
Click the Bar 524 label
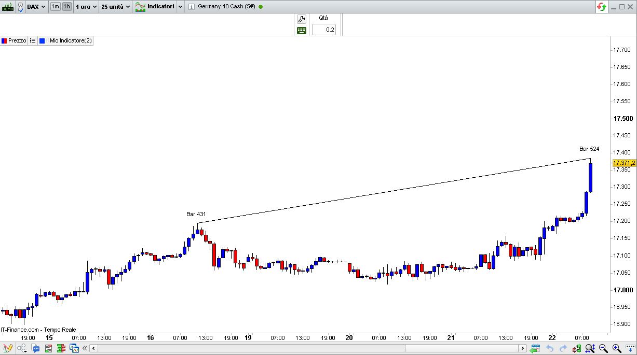click(x=589, y=149)
